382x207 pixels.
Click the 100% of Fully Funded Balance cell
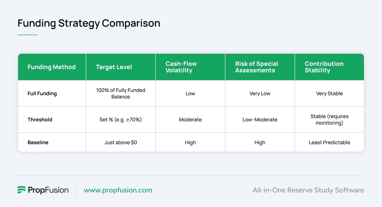[x=121, y=93]
